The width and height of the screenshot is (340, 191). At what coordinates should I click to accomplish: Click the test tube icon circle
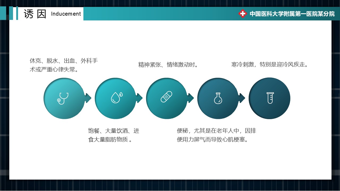click(269, 98)
